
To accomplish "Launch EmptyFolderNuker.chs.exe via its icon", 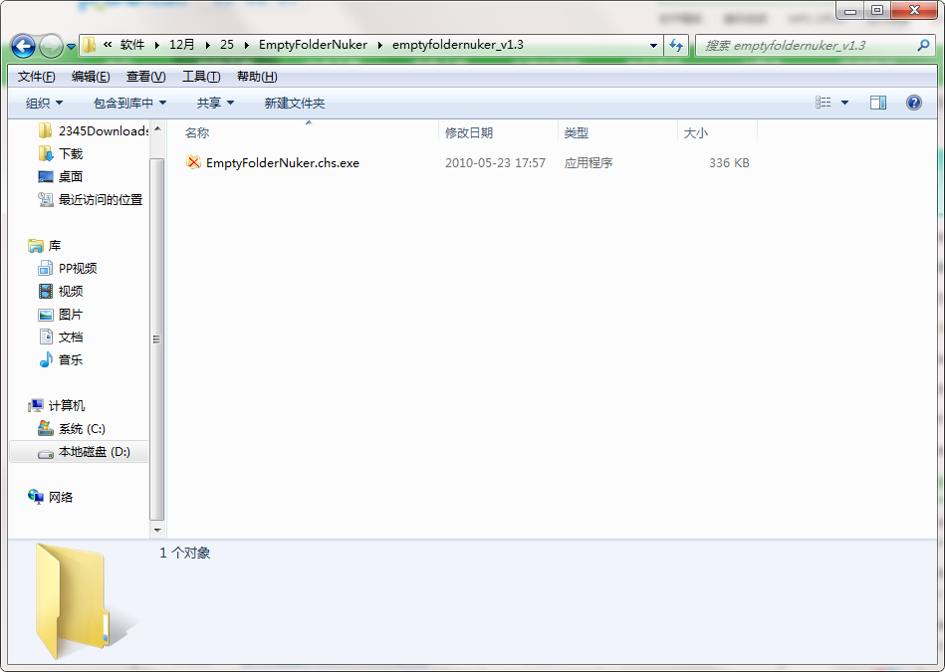I will click(192, 162).
